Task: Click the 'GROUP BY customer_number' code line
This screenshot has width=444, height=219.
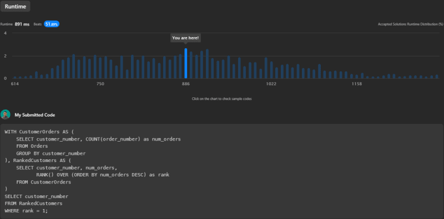Action: coord(51,153)
